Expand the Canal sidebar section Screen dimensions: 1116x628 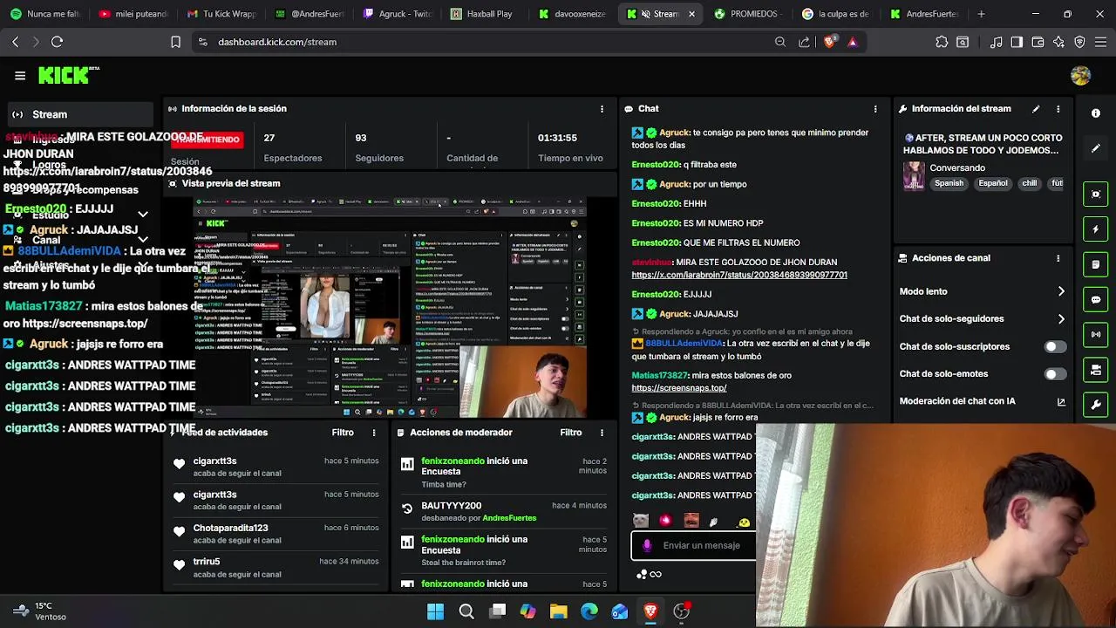[x=143, y=240]
